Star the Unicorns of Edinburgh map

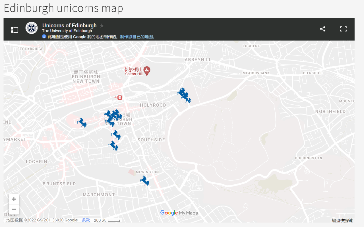tap(102, 26)
